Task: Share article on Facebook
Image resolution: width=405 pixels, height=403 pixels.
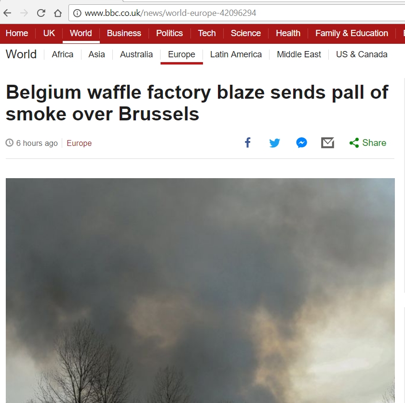Action: tap(248, 143)
